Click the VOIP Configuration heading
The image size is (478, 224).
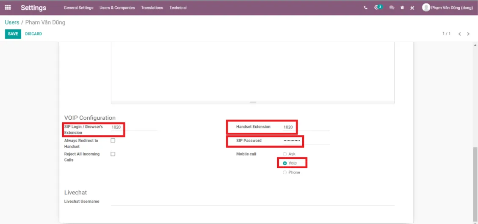tap(90, 118)
